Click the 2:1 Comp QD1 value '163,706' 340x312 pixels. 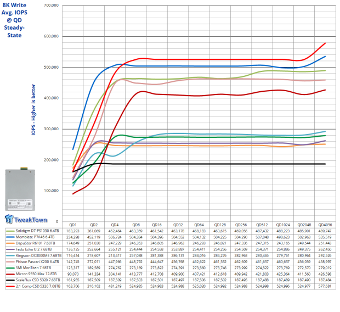[x=72, y=286]
